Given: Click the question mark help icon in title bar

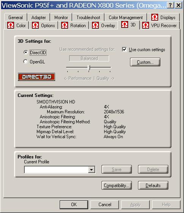Looking at the screenshot, I should click(170, 5).
